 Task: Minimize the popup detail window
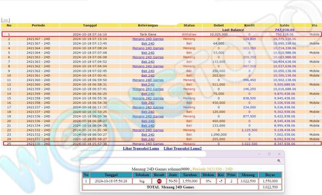(260, 154)
